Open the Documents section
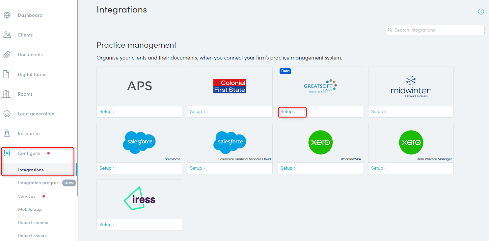This screenshot has height=241, width=489. click(30, 55)
